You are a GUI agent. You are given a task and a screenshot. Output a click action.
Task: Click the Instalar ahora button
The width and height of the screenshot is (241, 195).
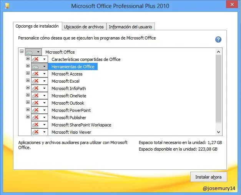pos(208,177)
